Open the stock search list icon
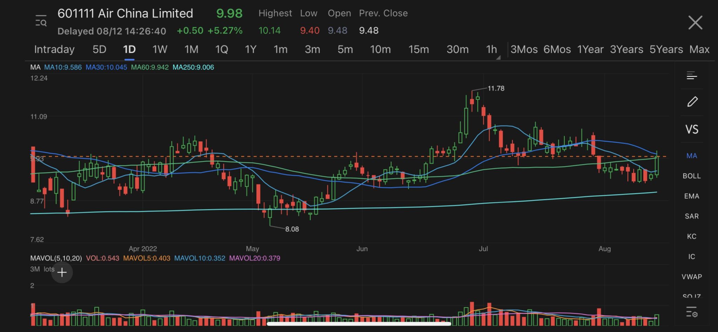The height and width of the screenshot is (332, 718). [41, 21]
